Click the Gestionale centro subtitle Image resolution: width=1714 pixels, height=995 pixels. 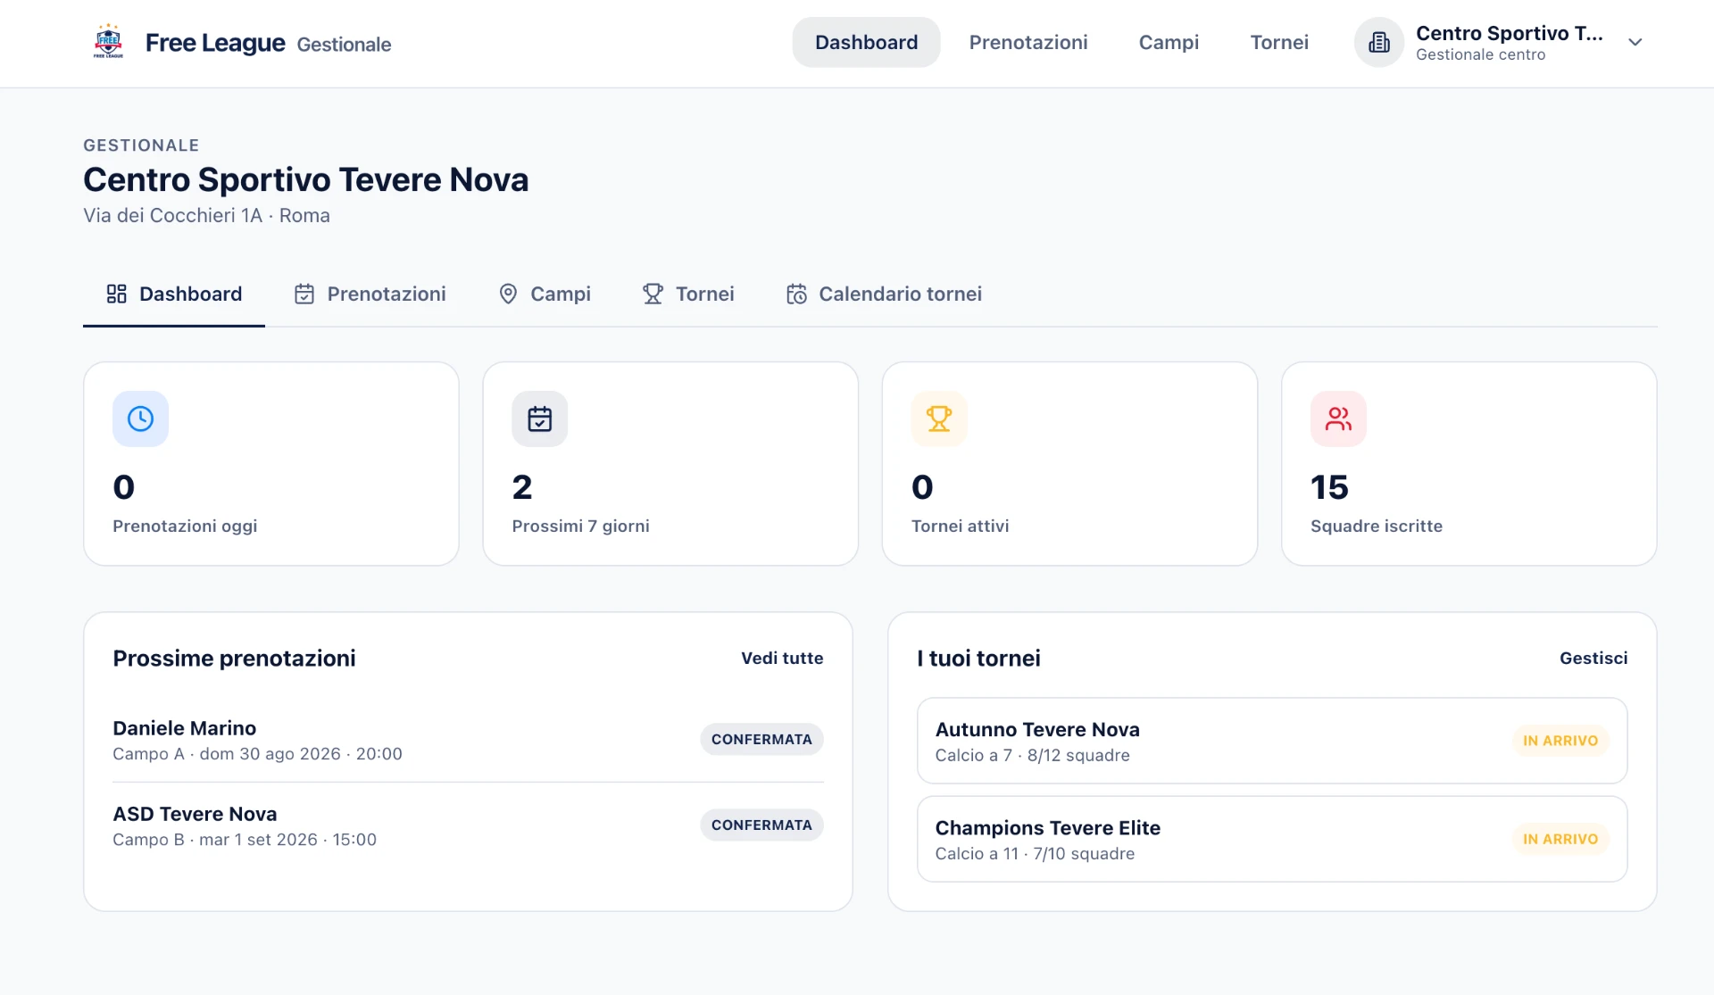pos(1480,54)
